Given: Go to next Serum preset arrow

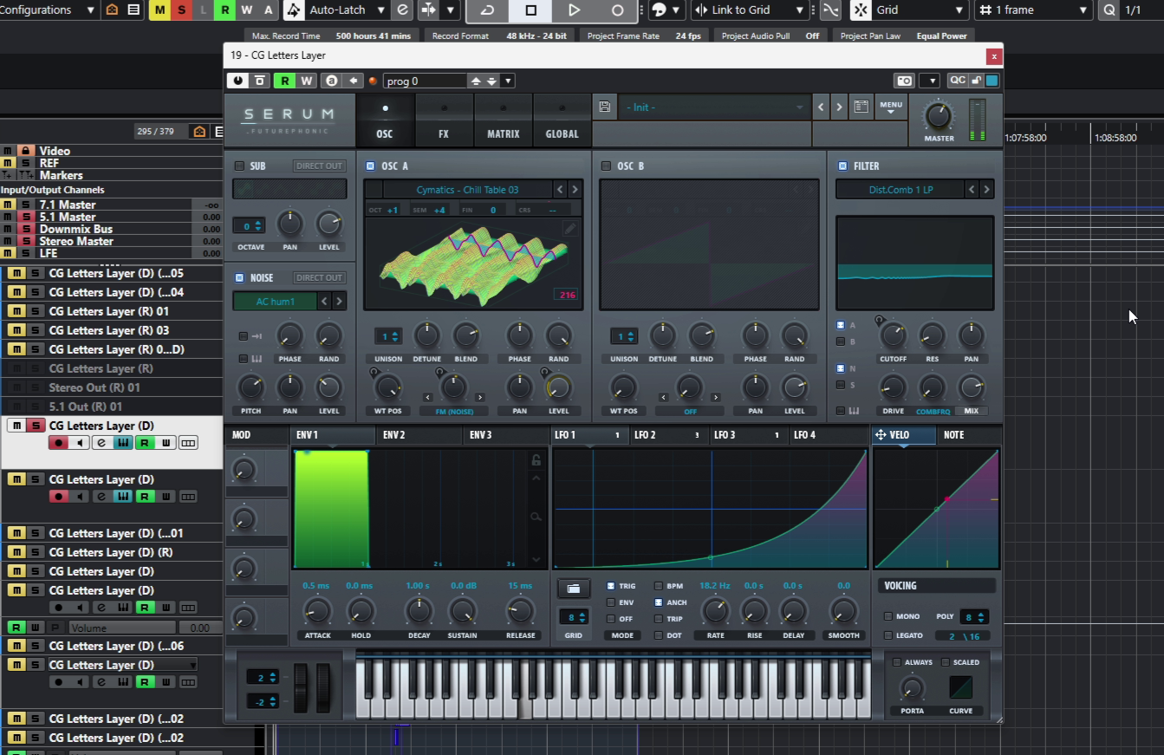Looking at the screenshot, I should tap(839, 107).
